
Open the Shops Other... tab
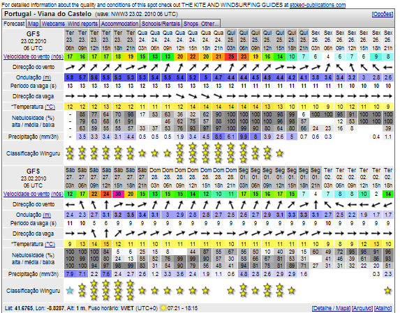click(201, 24)
